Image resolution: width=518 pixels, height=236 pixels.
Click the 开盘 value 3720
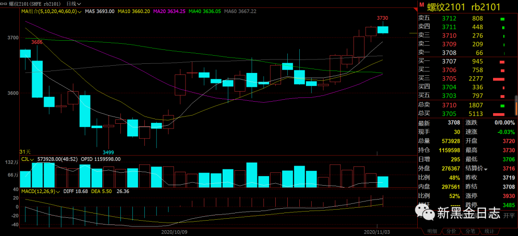pos(509,141)
